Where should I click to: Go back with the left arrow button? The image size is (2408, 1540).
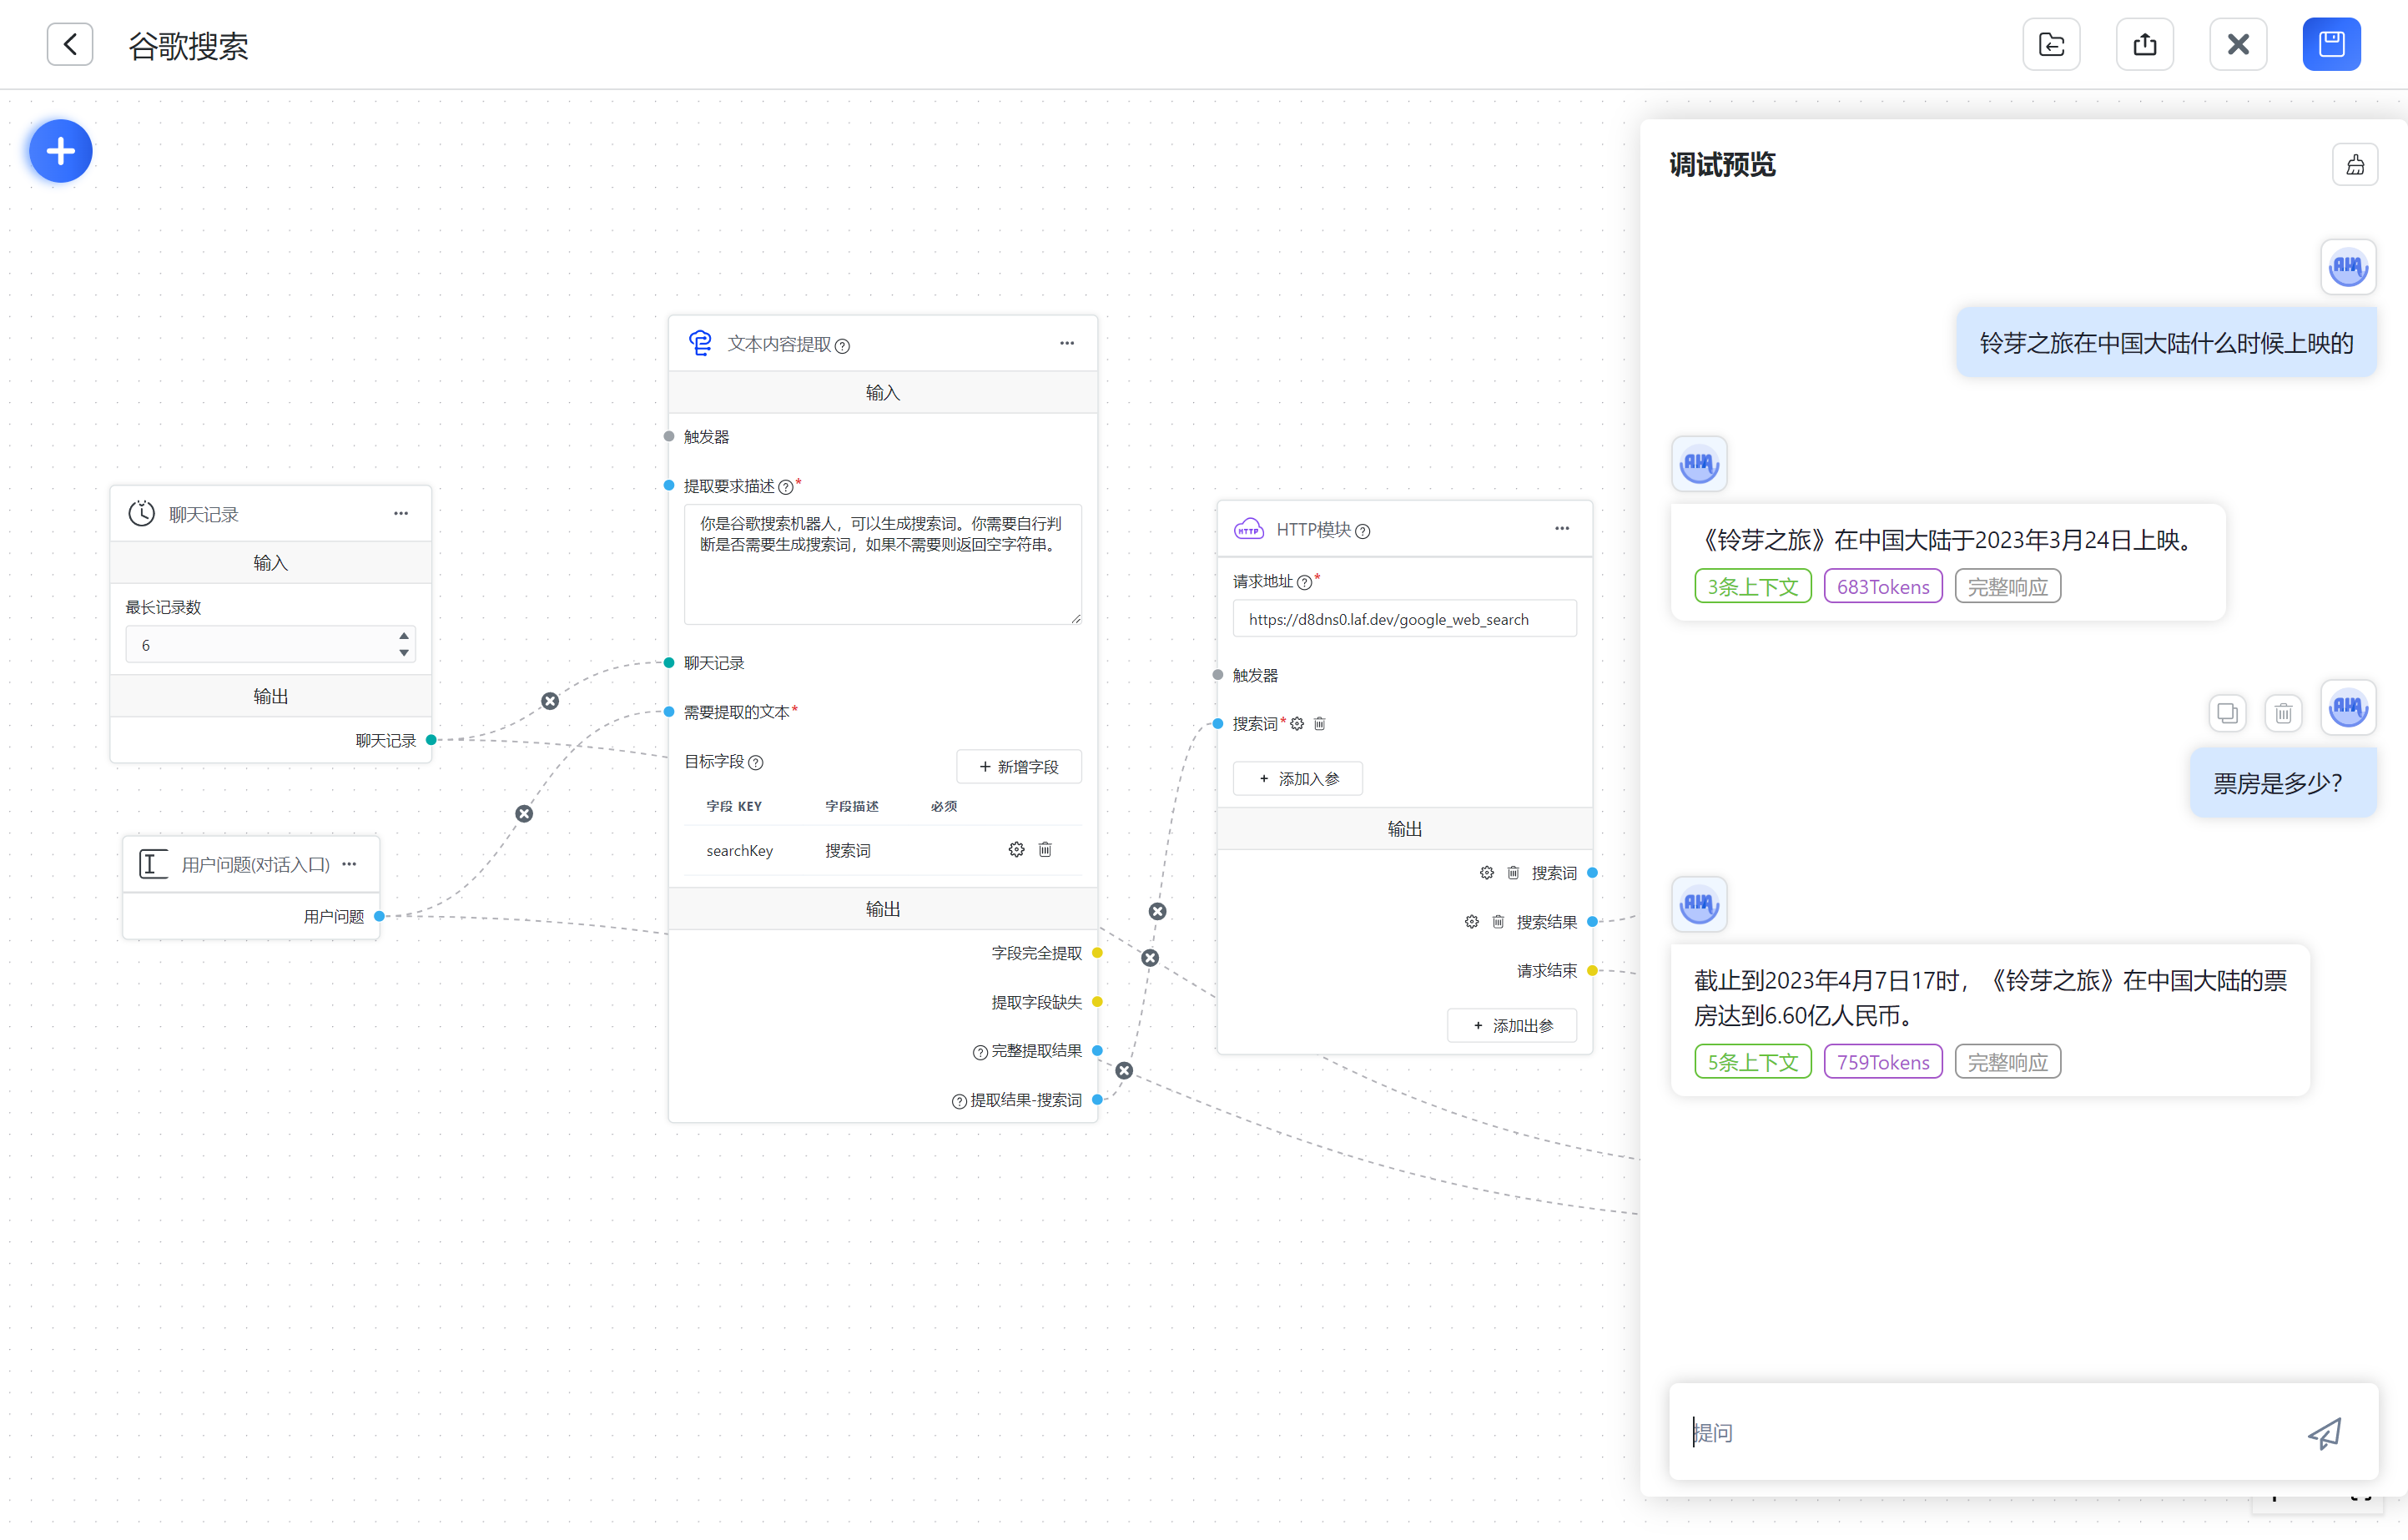pos(70,44)
